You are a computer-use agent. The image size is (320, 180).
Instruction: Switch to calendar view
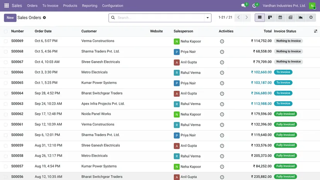click(280, 17)
